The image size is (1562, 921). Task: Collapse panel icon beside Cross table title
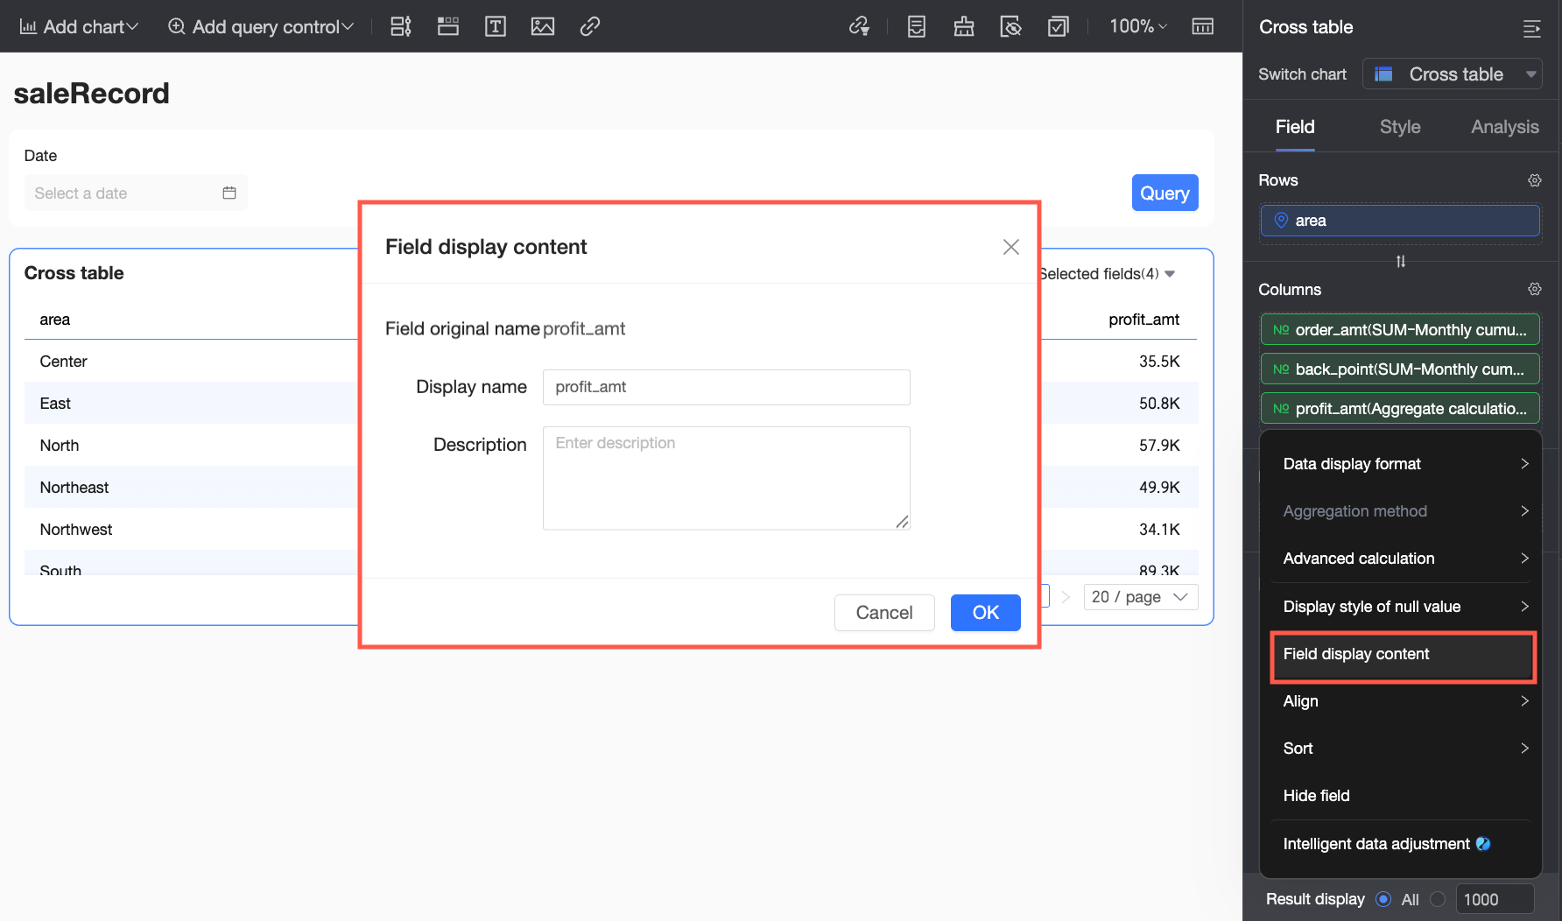coord(1531,28)
